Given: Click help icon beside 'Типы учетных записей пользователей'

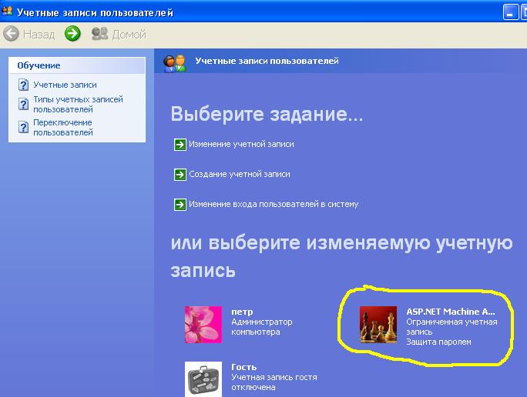Looking at the screenshot, I should pyautogui.click(x=23, y=104).
